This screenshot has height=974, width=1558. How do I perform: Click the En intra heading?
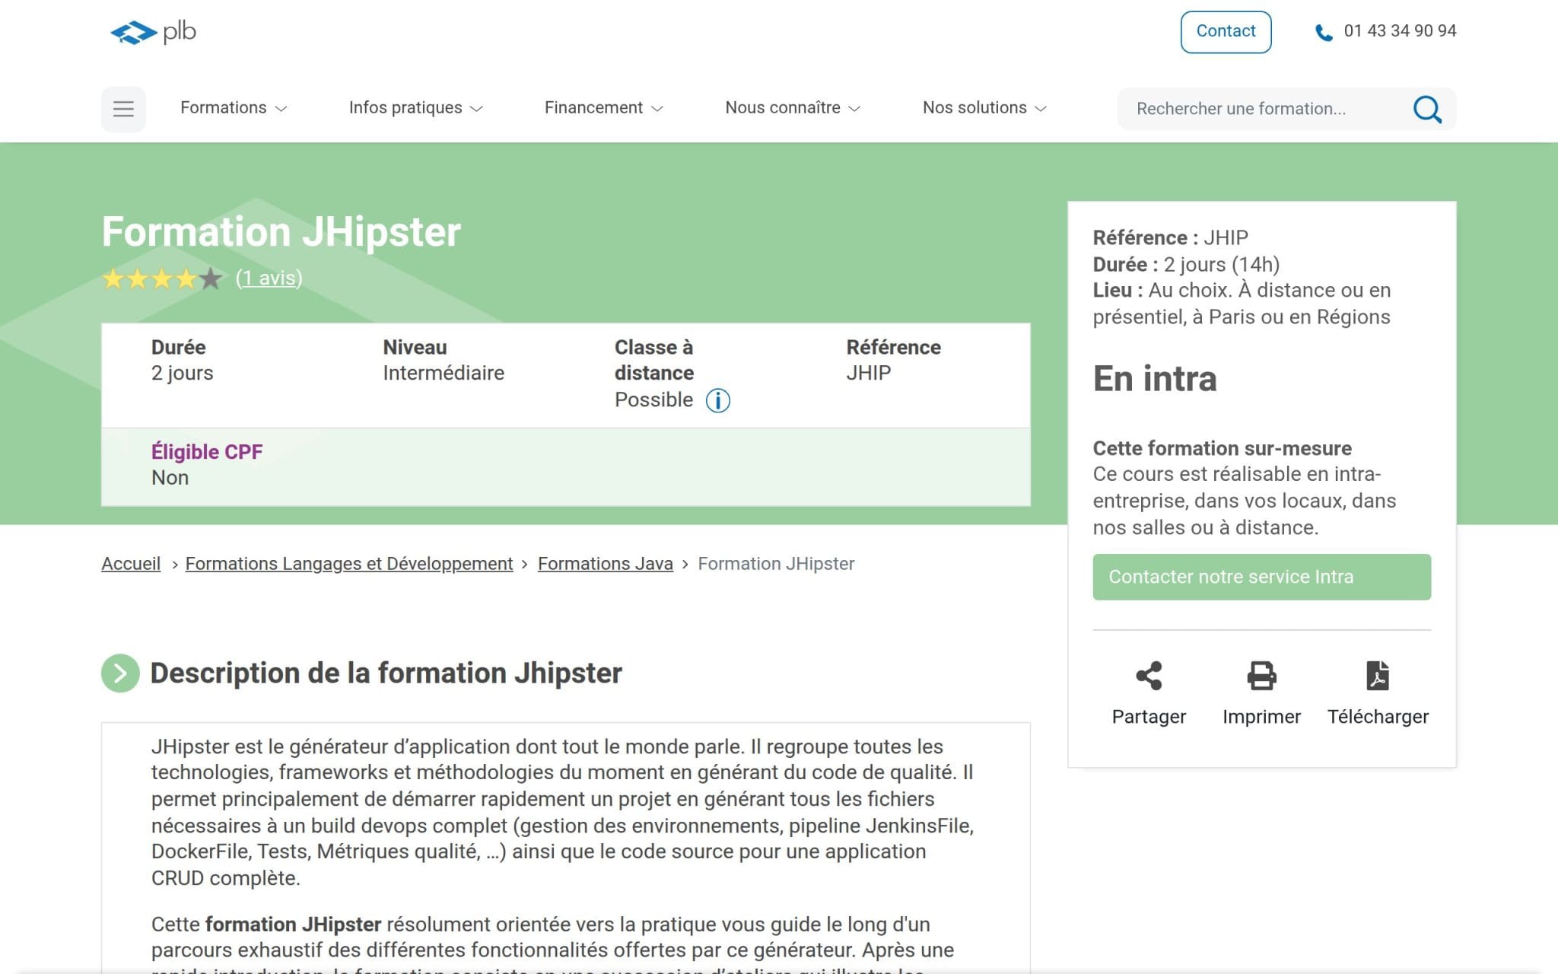point(1155,379)
